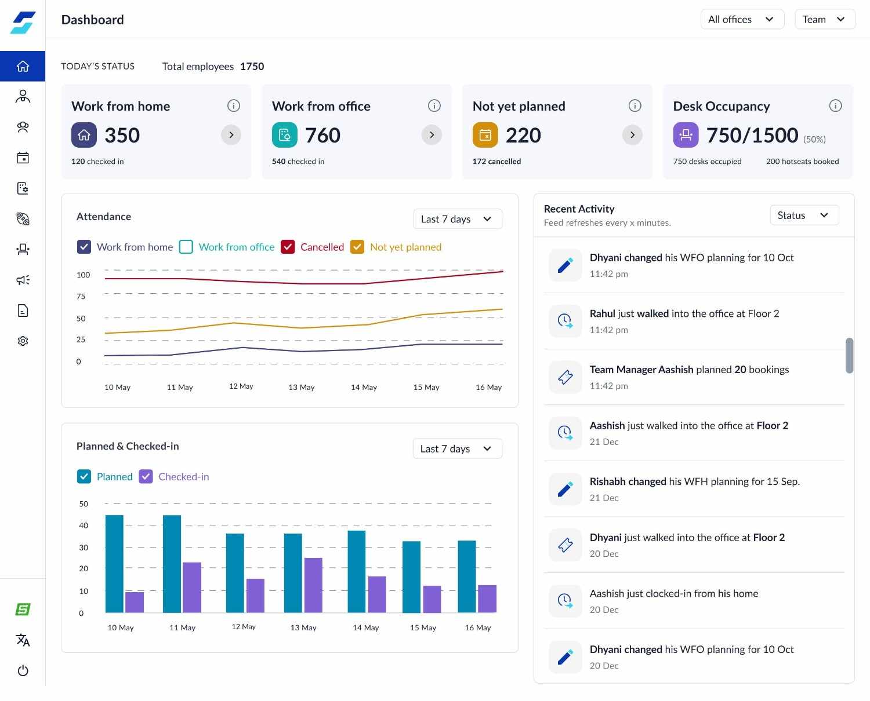The height and width of the screenshot is (701, 870).
Task: Uncheck Work from home in Attendance
Action: click(84, 247)
